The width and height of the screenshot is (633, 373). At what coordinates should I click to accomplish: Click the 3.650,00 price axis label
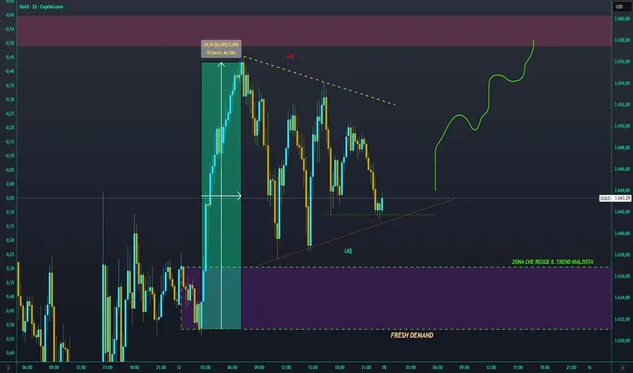click(622, 126)
